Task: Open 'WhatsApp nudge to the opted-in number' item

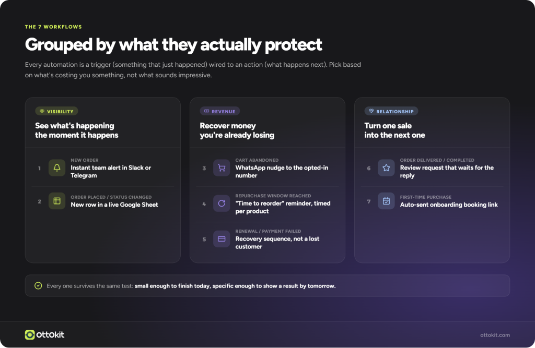Action: tap(282, 172)
